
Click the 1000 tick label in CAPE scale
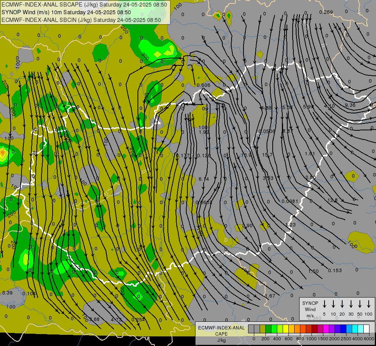(311, 339)
